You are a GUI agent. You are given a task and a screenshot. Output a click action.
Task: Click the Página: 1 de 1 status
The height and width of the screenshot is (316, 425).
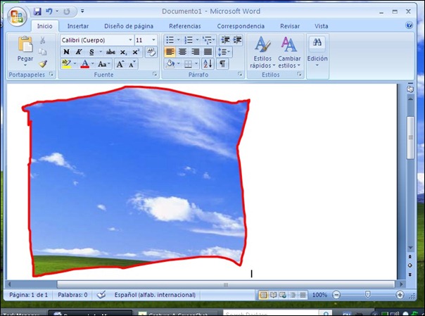click(x=28, y=295)
